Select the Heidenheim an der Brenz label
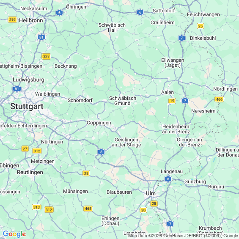Image resolution: width=239 pixels, height=239 pixels. pyautogui.click(x=176, y=129)
